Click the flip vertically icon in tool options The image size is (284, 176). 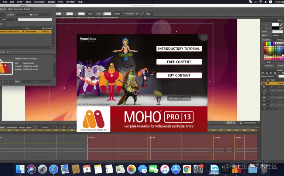(x=143, y=14)
